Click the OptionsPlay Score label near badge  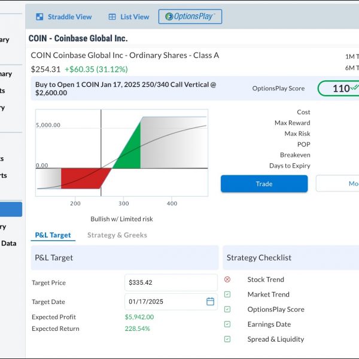click(278, 89)
